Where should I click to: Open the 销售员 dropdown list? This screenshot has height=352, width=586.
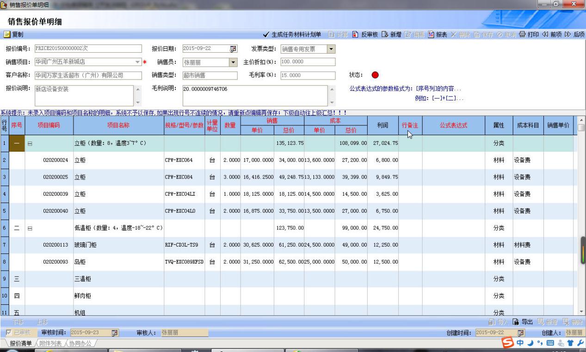coord(233,62)
